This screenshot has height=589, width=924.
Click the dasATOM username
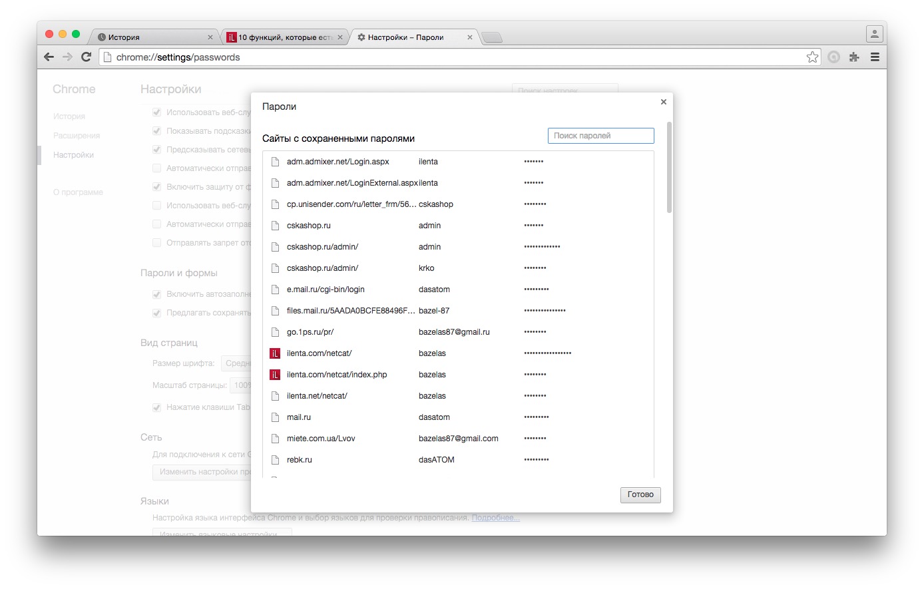tap(437, 460)
